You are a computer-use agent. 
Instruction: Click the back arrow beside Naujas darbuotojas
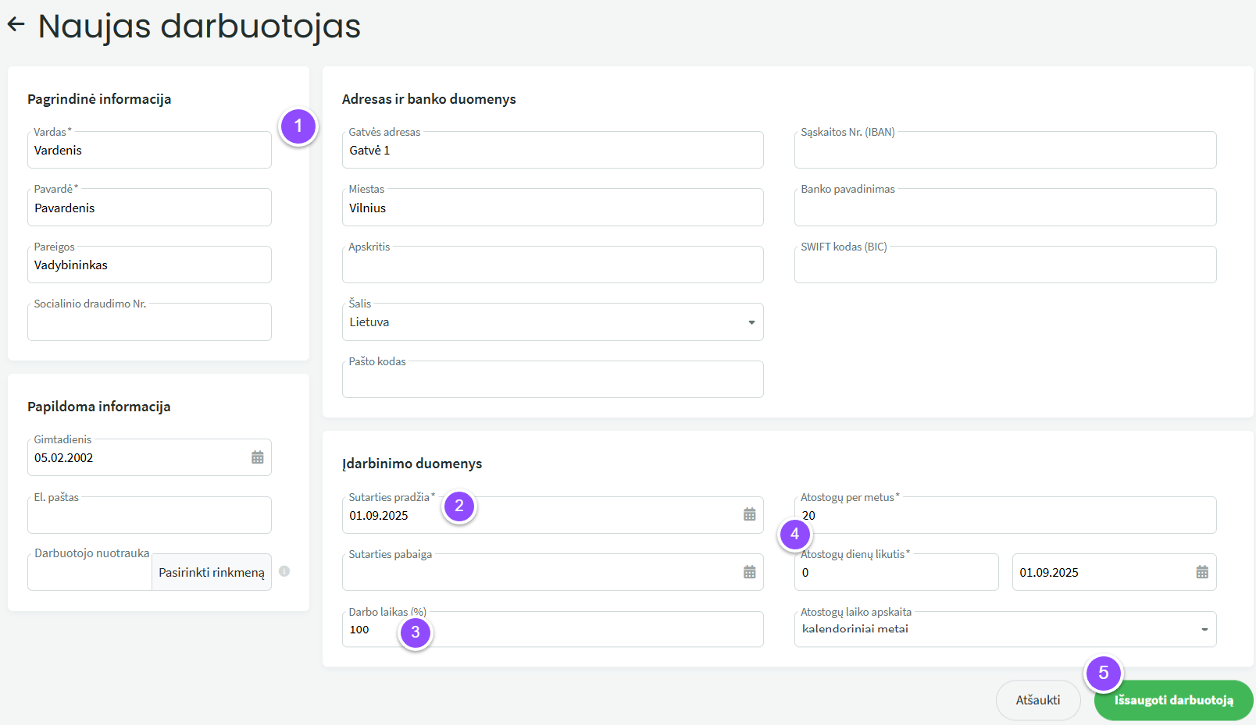coord(16,25)
